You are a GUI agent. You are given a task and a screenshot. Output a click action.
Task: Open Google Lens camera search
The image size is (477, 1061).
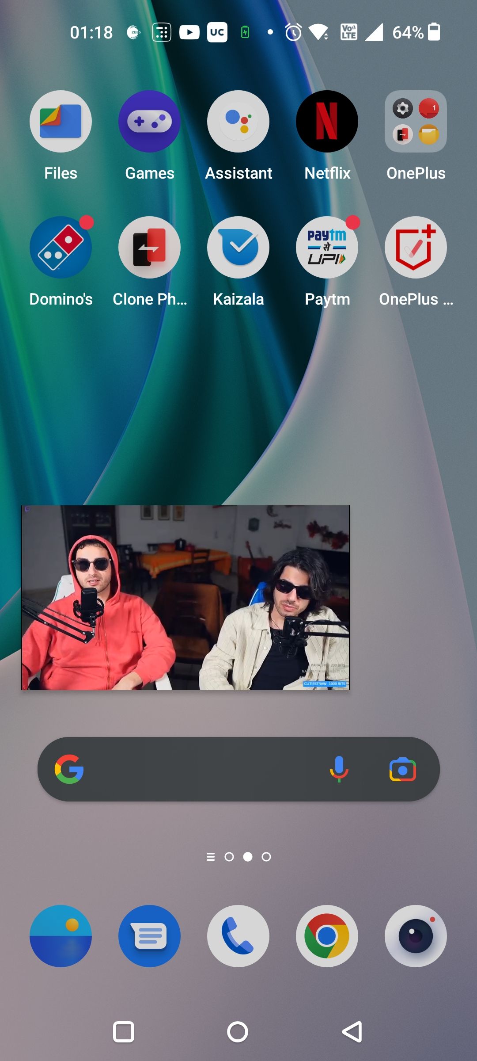point(402,770)
